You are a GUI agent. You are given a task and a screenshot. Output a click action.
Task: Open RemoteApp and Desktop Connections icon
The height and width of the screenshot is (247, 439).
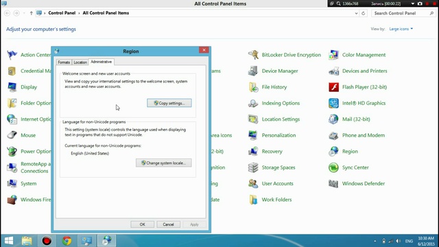point(12,167)
